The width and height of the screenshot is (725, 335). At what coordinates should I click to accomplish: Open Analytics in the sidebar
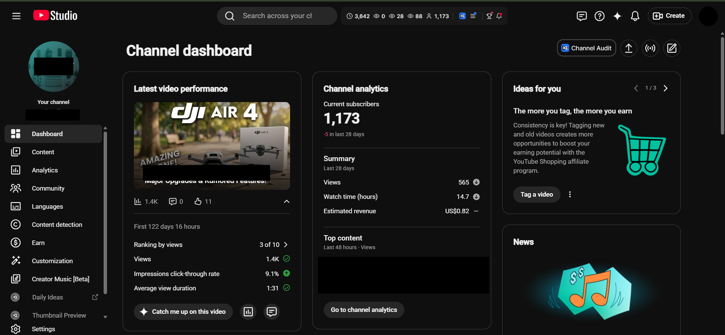pyautogui.click(x=53, y=170)
